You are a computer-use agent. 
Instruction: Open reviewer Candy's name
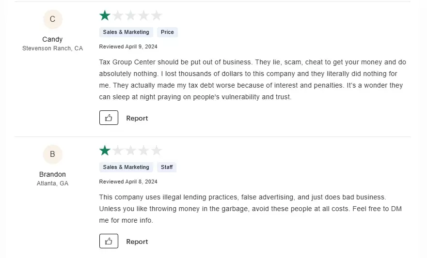pyautogui.click(x=52, y=39)
